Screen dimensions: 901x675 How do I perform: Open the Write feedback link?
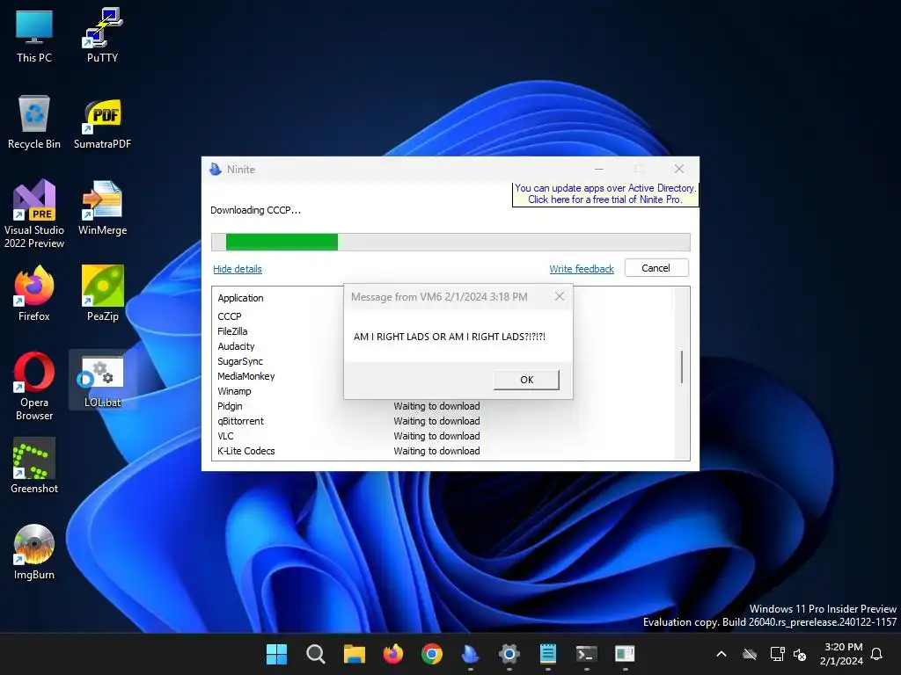pos(581,269)
